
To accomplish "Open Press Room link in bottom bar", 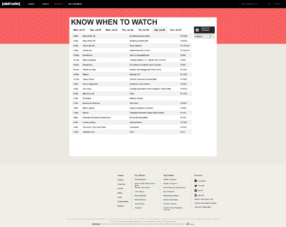I will tap(191, 219).
